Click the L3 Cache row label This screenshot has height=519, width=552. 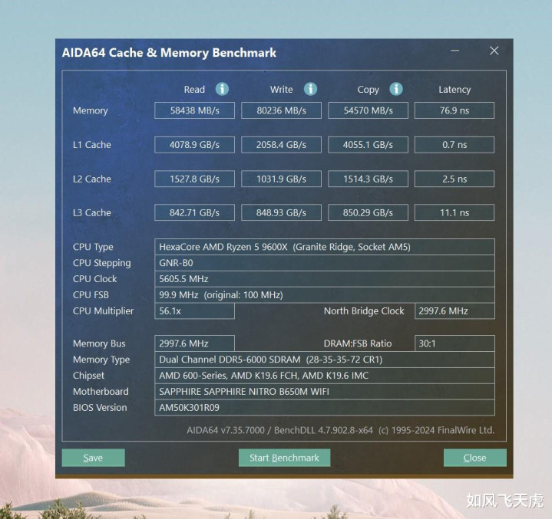point(92,212)
